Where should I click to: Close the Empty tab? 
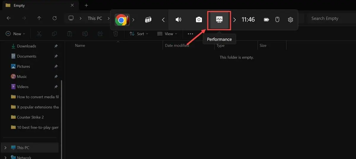point(72,5)
